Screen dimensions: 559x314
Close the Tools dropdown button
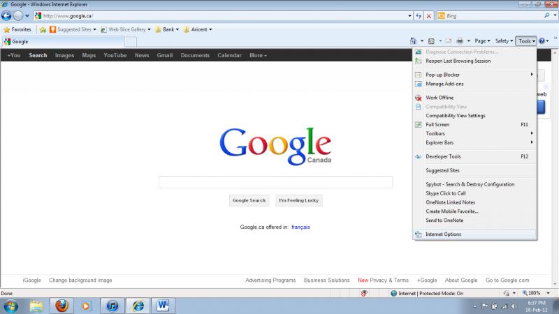click(x=526, y=41)
